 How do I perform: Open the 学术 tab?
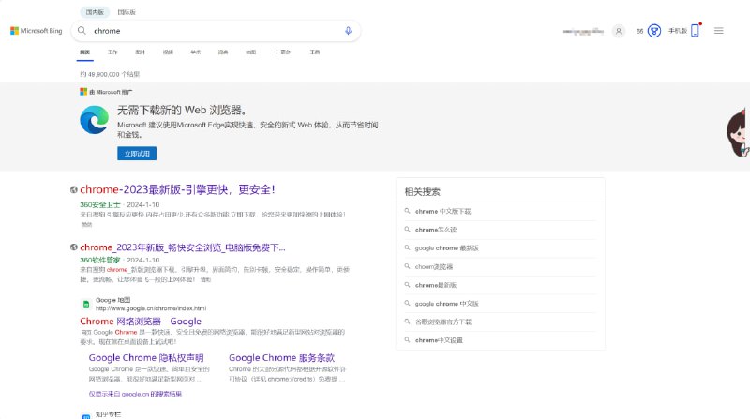196,52
